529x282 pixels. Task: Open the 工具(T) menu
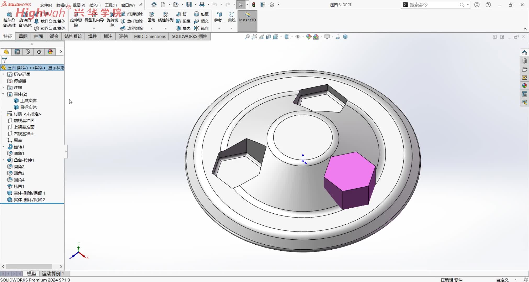[111, 5]
